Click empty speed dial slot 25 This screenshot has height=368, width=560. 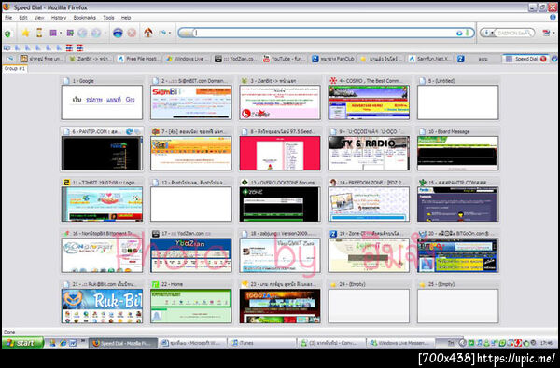tap(457, 306)
